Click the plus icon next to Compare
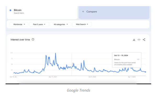 (83, 11)
